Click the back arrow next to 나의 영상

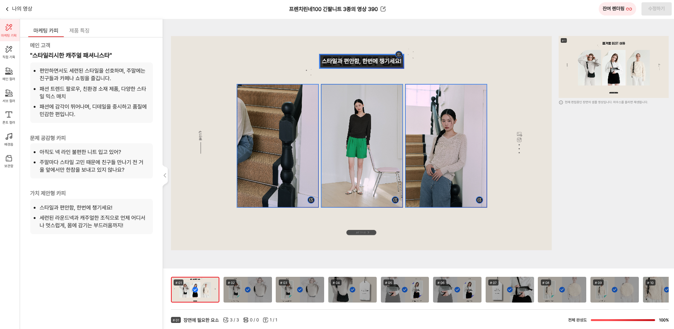coord(7,9)
